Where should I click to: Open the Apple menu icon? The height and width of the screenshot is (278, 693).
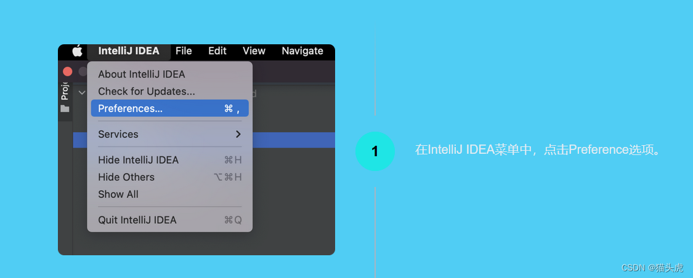(78, 51)
